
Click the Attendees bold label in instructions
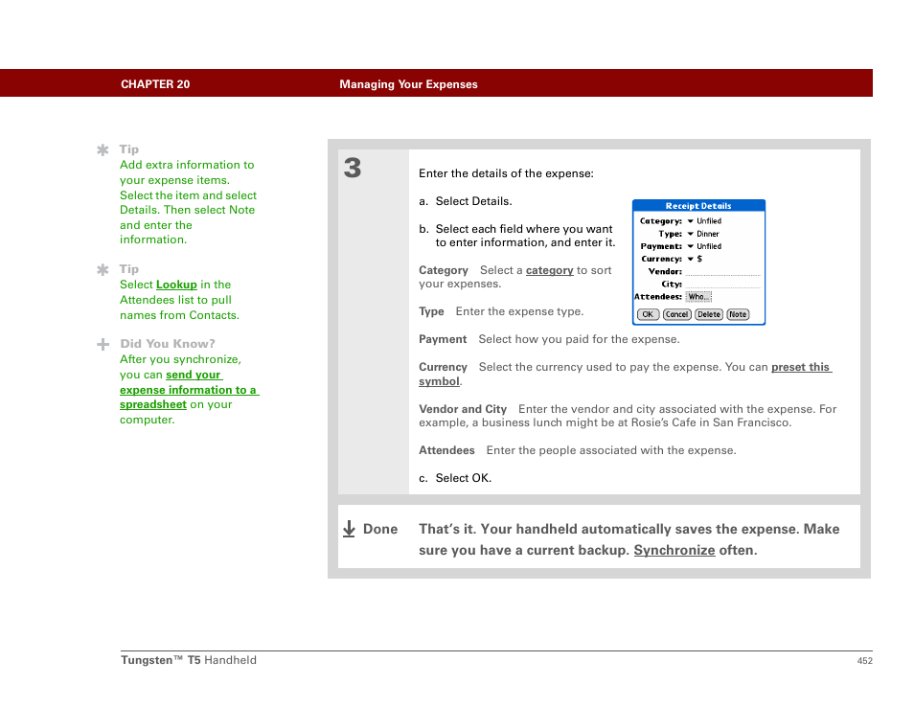click(x=446, y=450)
